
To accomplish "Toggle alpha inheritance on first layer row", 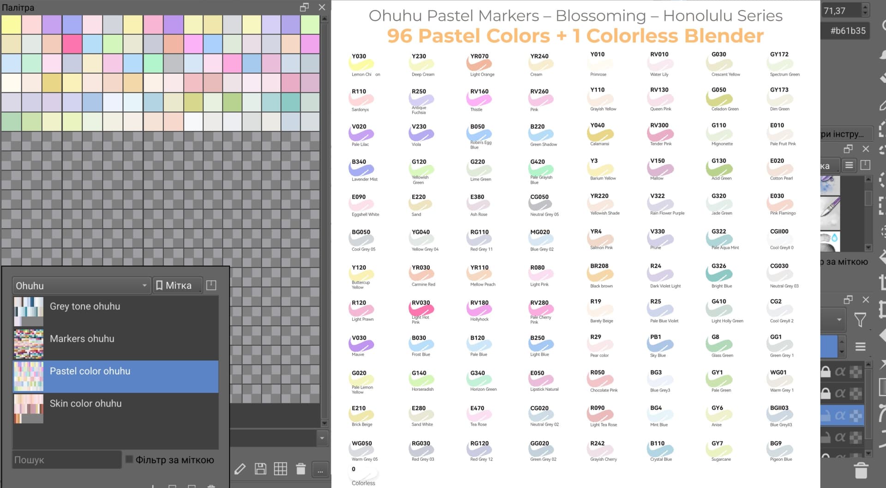I will 841,371.
